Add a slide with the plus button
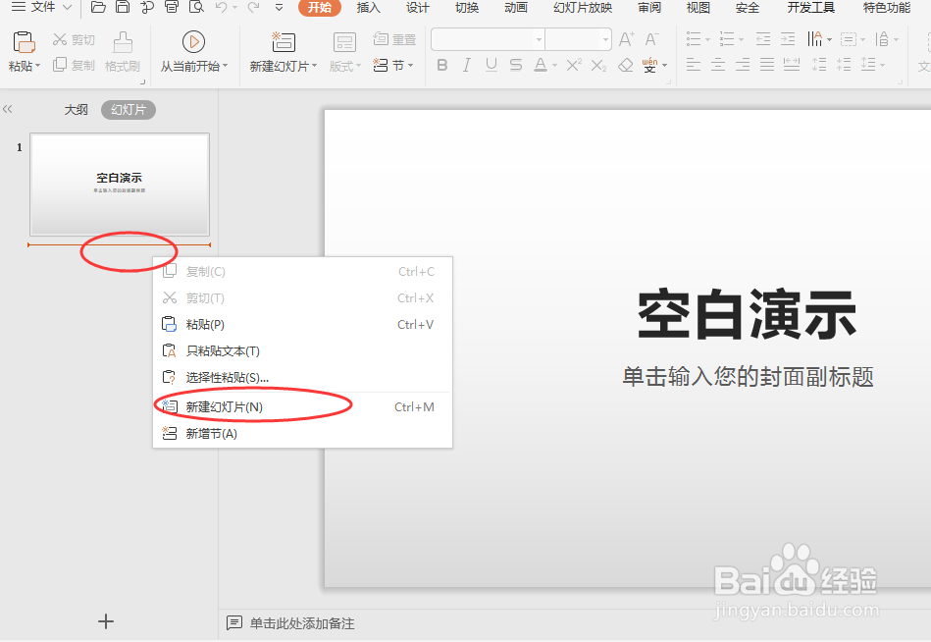Viewport: 931px width, 642px height. point(105,620)
